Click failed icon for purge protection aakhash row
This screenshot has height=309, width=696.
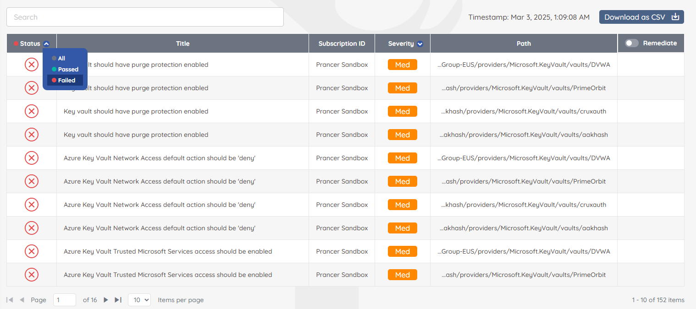click(x=31, y=135)
